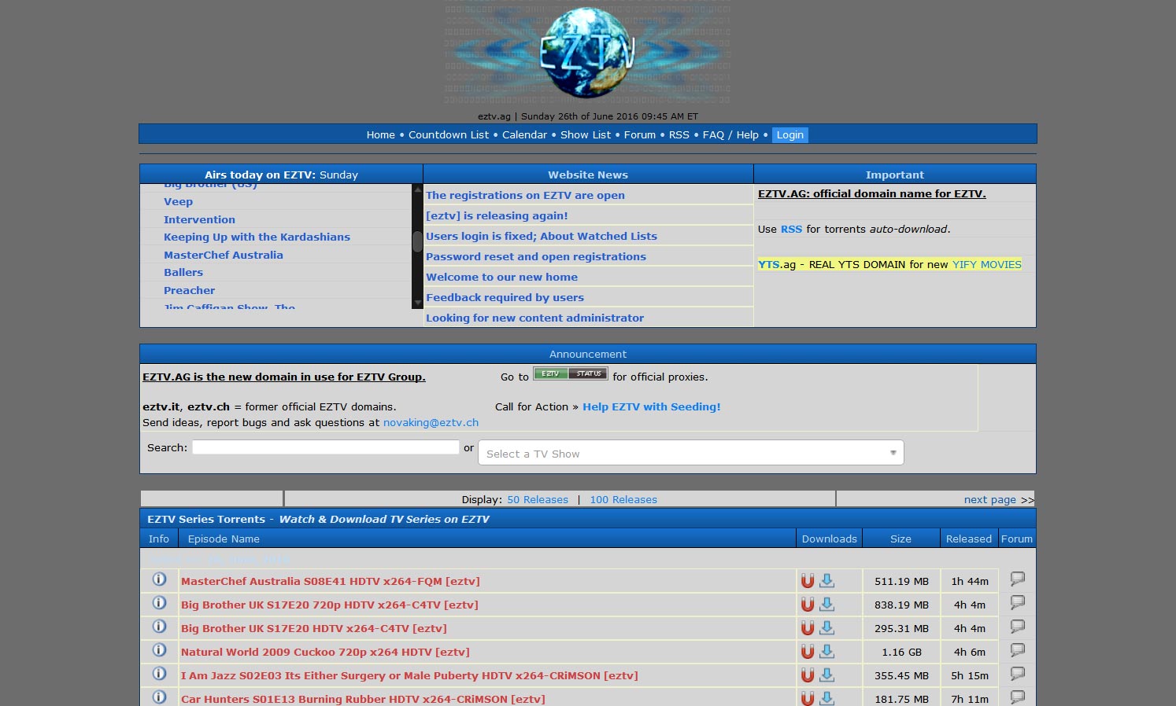Viewport: 1176px width, 706px height.
Task: Open Ballers in Airs today list
Action: click(183, 273)
